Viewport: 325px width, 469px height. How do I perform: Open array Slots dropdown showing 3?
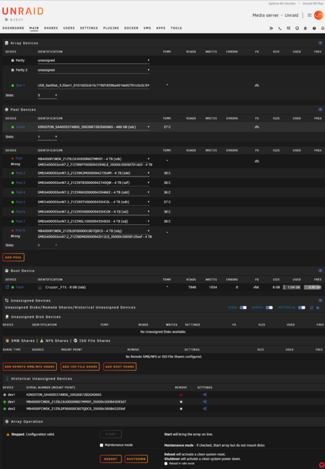tap(47, 96)
